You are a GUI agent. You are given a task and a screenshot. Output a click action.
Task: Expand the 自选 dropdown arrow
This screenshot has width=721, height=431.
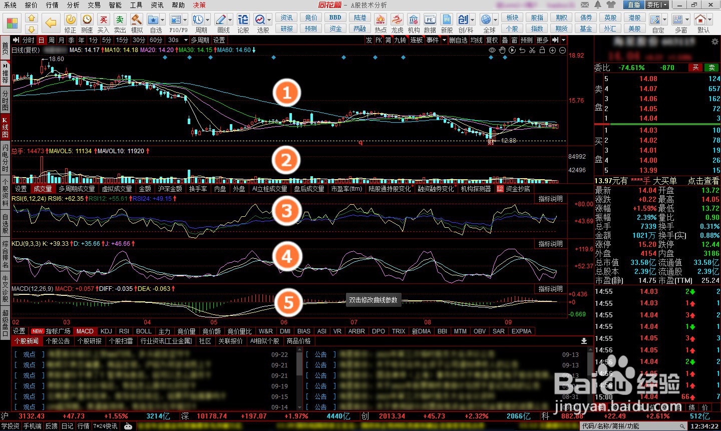pos(164,20)
